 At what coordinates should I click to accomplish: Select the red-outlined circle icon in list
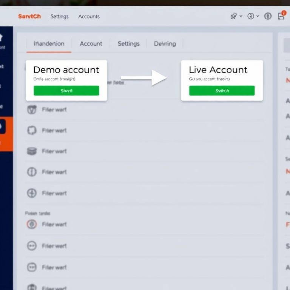click(x=32, y=224)
